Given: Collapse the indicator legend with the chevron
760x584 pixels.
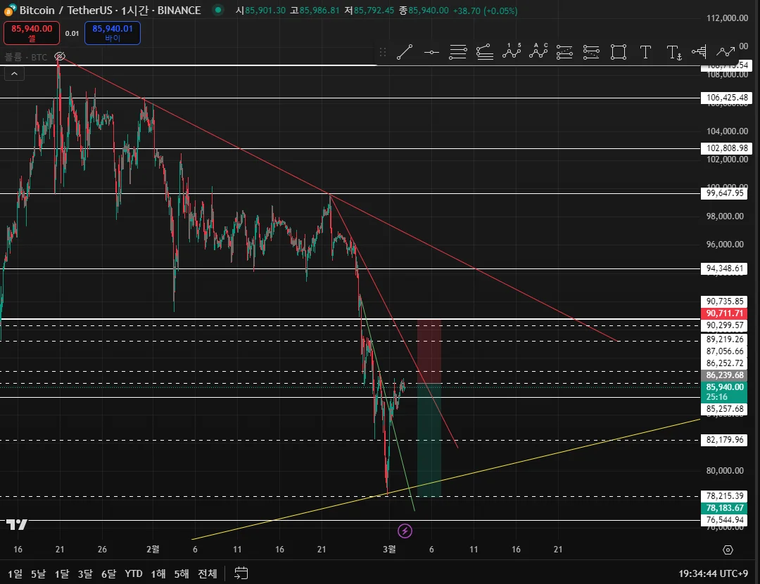Looking at the screenshot, I should [x=15, y=74].
